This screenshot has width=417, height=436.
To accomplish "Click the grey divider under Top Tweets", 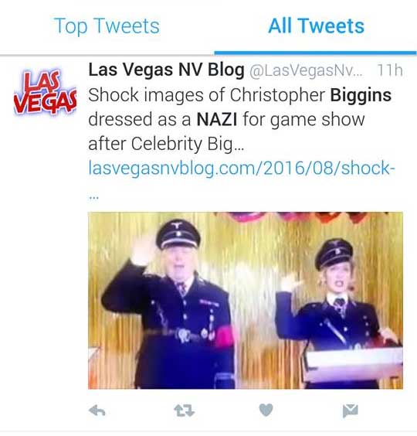I will [x=107, y=55].
